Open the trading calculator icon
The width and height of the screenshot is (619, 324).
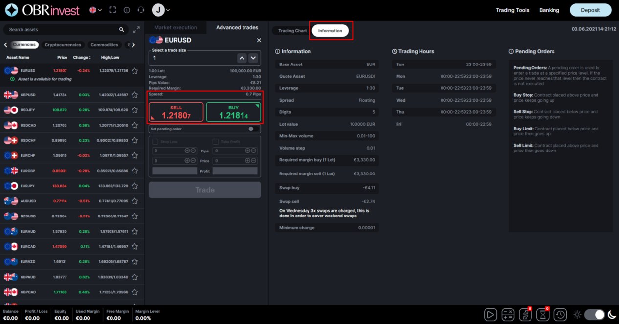click(508, 314)
